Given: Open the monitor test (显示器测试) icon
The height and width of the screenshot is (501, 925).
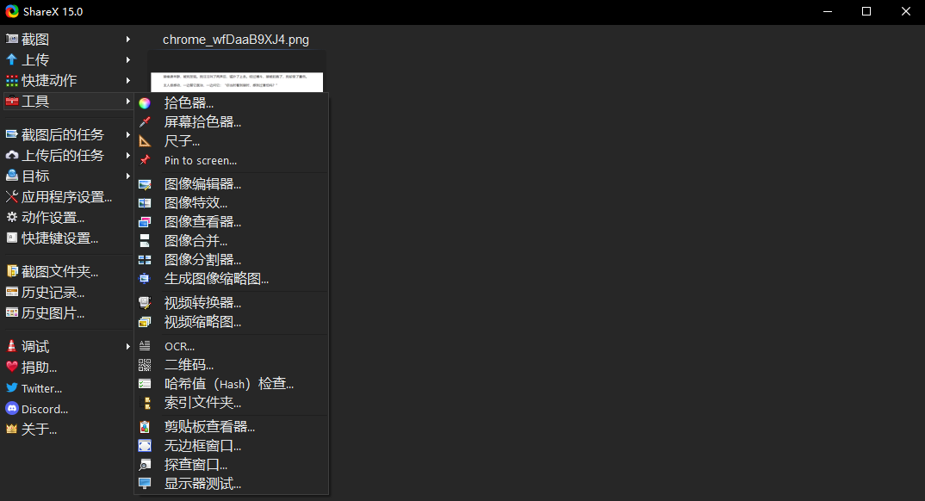Looking at the screenshot, I should pos(145,483).
